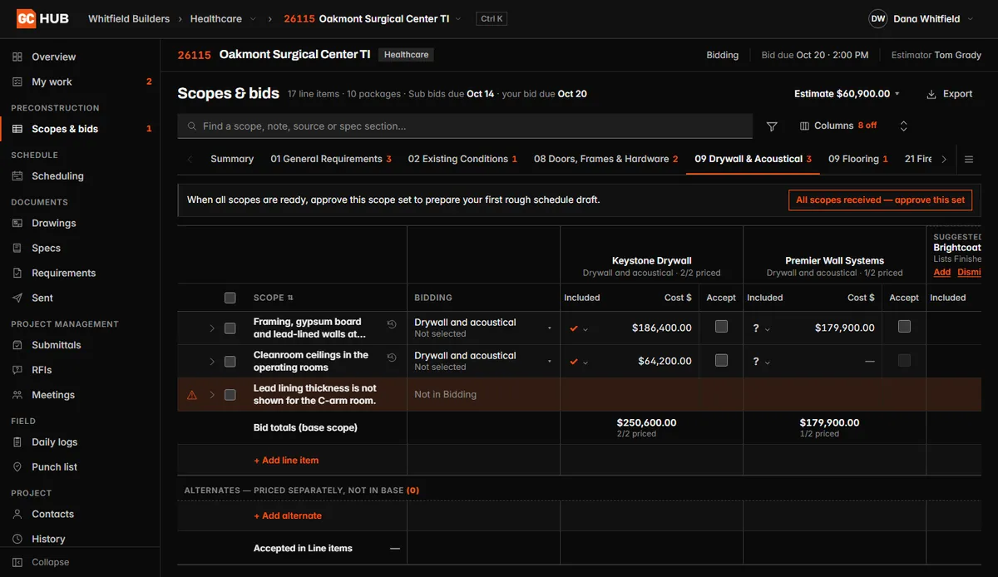Click Ctrl K command shortcut button
998x577 pixels.
[x=492, y=18]
